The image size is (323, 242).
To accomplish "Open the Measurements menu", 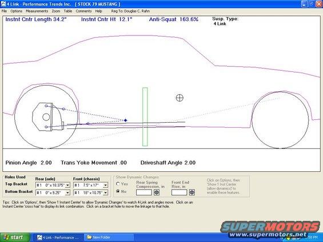I will pos(37,11).
